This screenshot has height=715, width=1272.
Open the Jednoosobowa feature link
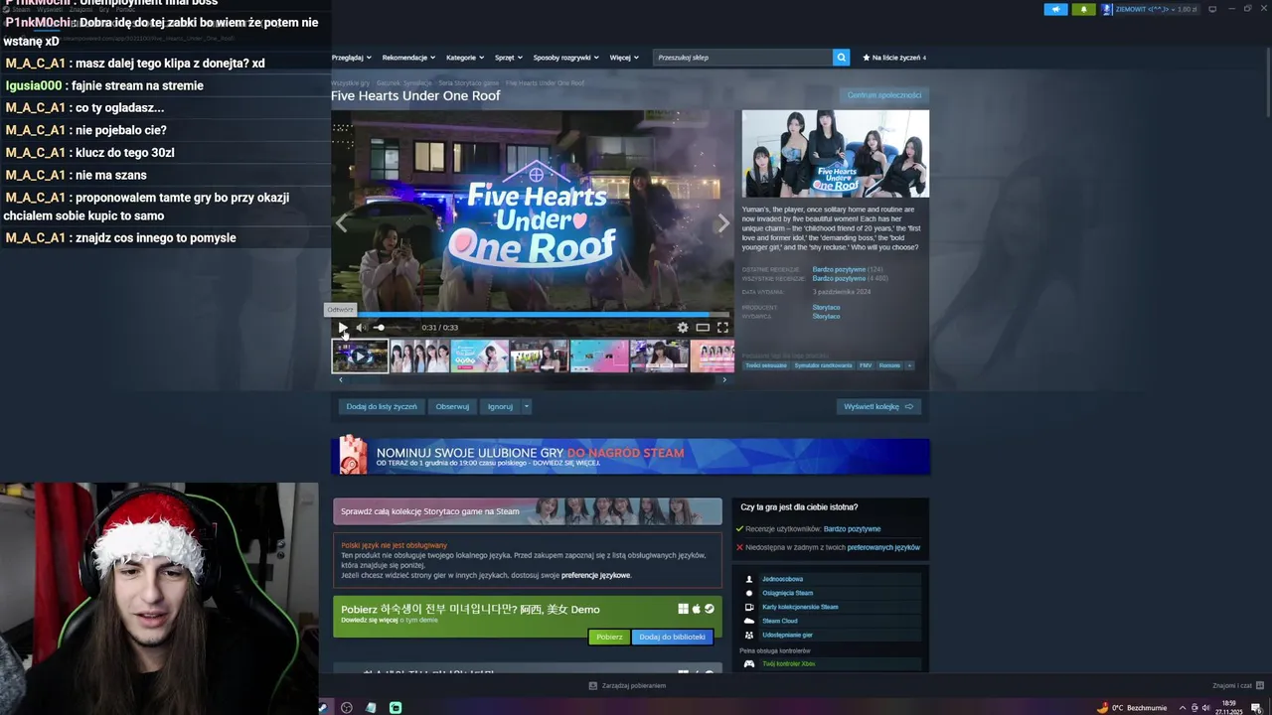coord(782,579)
